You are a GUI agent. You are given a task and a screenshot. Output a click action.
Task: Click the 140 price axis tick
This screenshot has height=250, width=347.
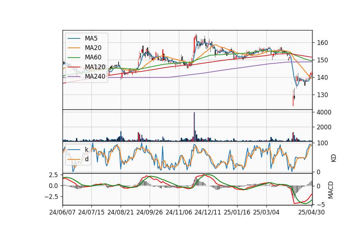point(322,78)
